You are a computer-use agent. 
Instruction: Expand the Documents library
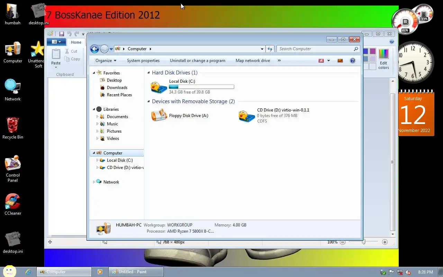(x=97, y=117)
